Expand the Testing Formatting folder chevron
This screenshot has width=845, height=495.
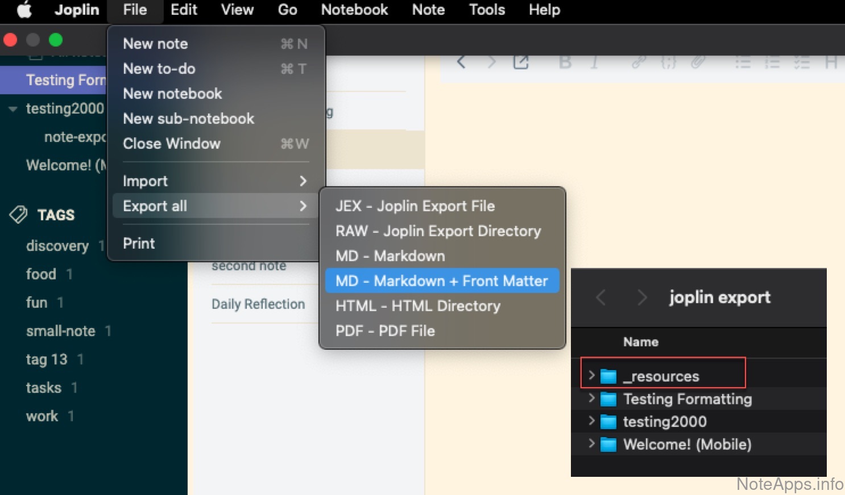click(591, 398)
